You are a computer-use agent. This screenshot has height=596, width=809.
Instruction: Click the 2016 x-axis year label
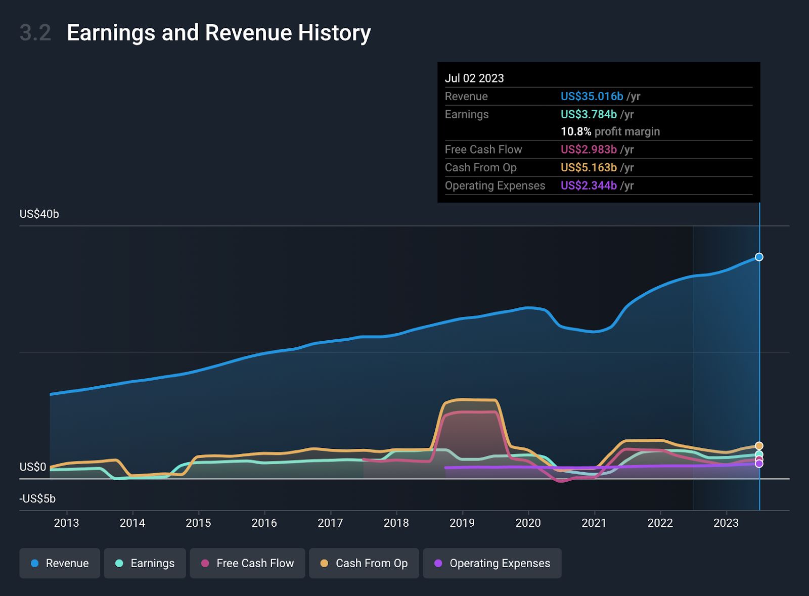(264, 523)
